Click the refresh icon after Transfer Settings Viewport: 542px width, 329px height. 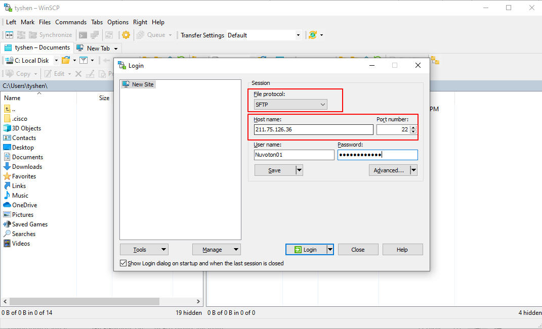tap(313, 35)
